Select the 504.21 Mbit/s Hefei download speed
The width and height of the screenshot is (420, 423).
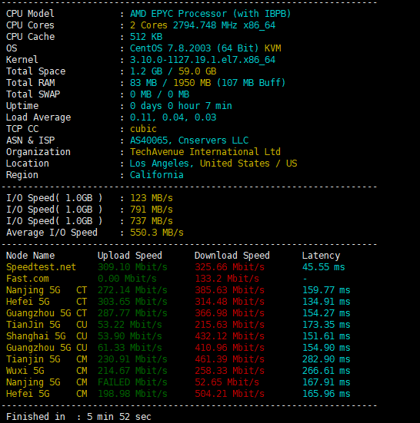click(x=229, y=394)
